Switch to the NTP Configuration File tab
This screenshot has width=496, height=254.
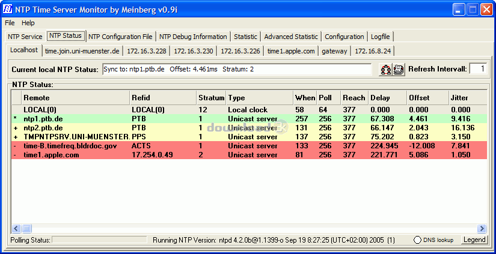(x=120, y=37)
